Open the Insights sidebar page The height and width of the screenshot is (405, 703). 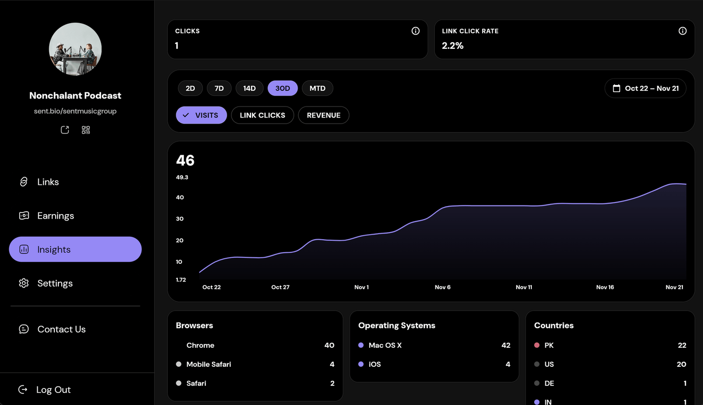(x=75, y=249)
